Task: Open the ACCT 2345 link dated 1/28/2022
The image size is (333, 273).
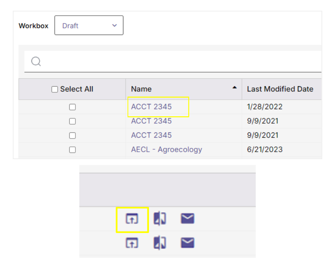Action: [151, 107]
